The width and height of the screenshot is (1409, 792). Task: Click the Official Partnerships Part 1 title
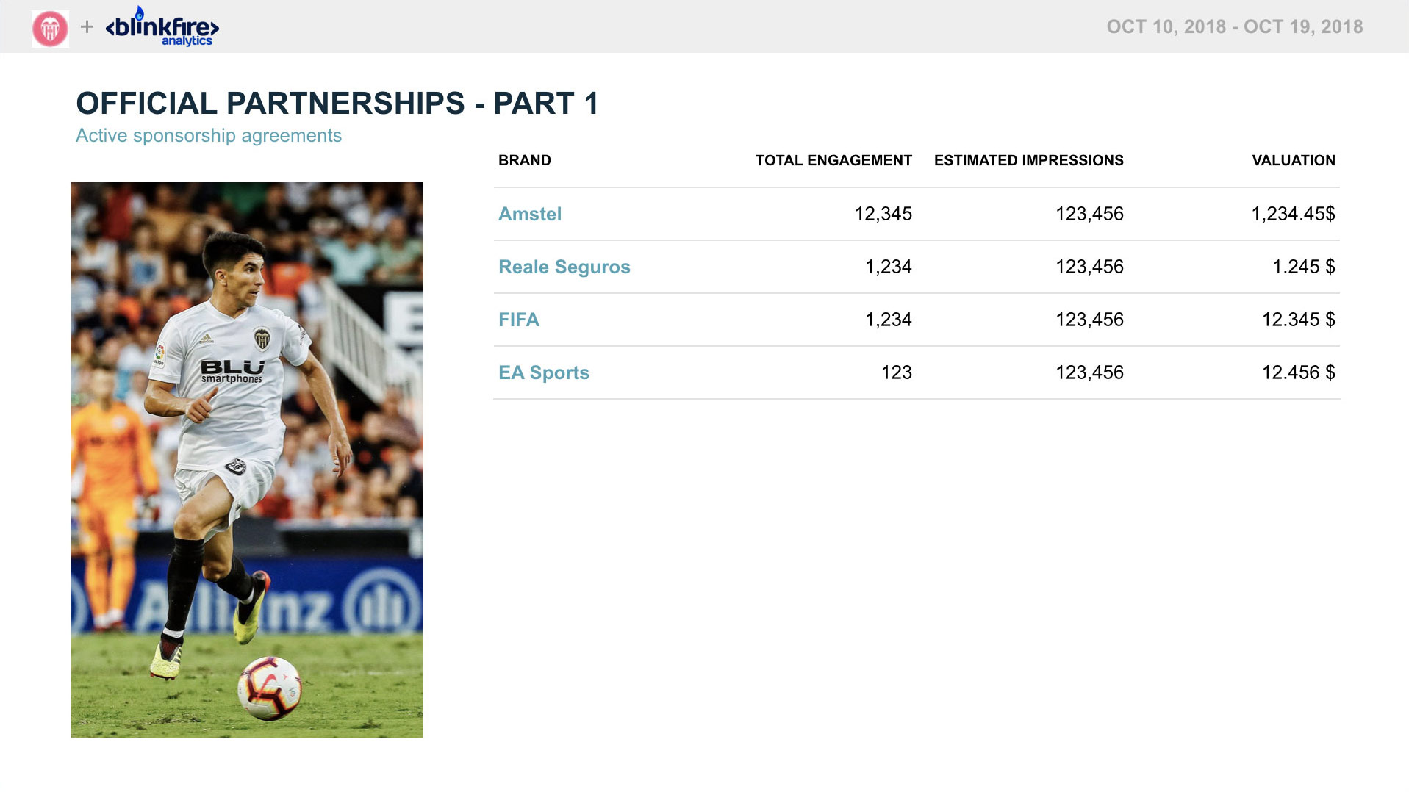pyautogui.click(x=337, y=104)
